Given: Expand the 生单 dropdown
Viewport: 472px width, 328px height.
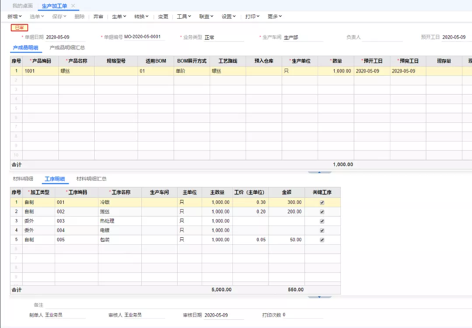Looking at the screenshot, I should pyautogui.click(x=119, y=17).
